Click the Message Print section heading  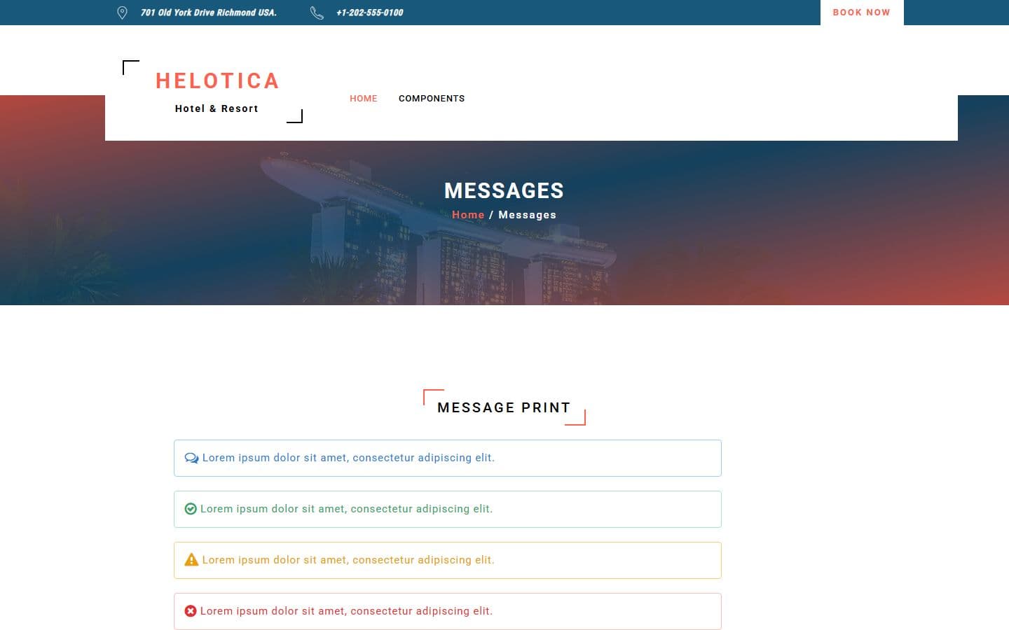point(504,407)
